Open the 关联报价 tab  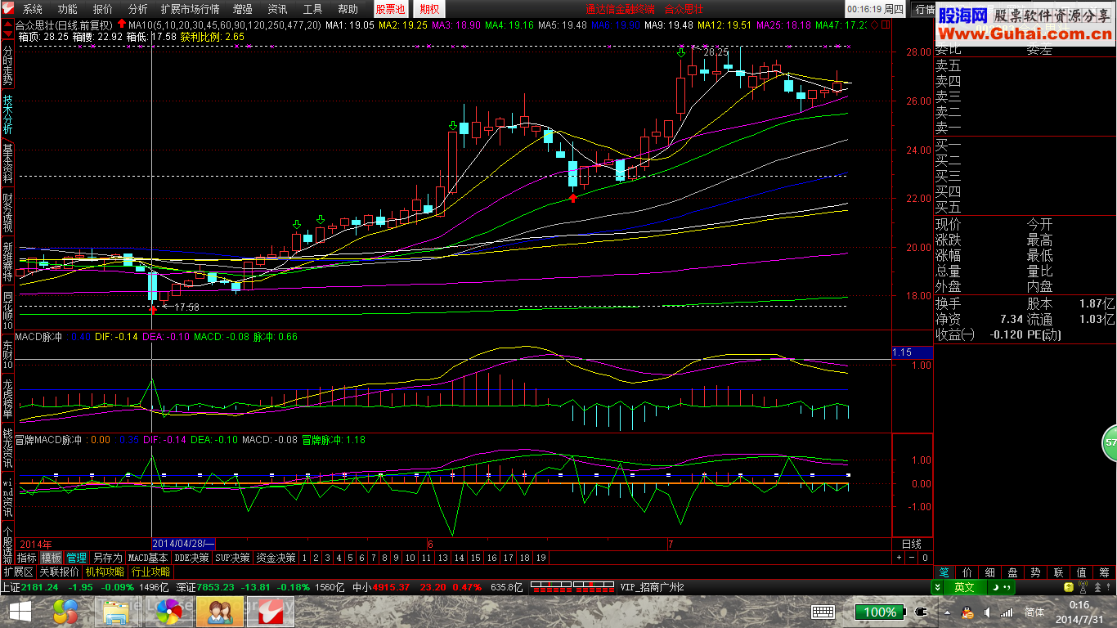tap(60, 572)
